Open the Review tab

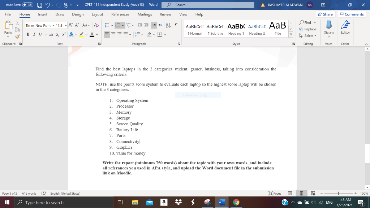(x=165, y=14)
